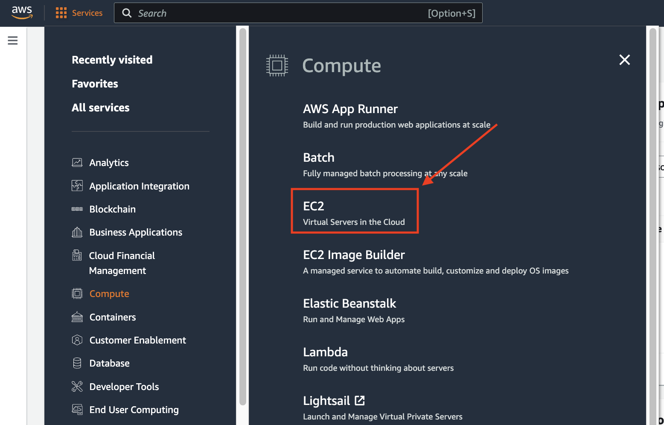Click the category list vertical scrollbar
Screen dimensions: 664x425
coord(242,213)
